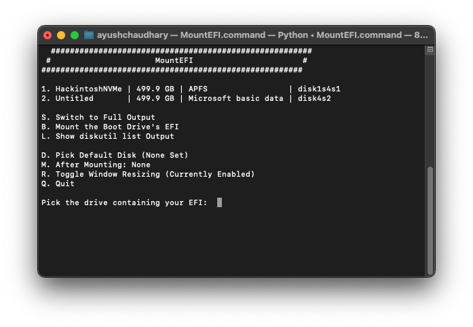This screenshot has width=473, height=327.
Task: Click the 'After Mounting: None' option
Action: coord(96,165)
